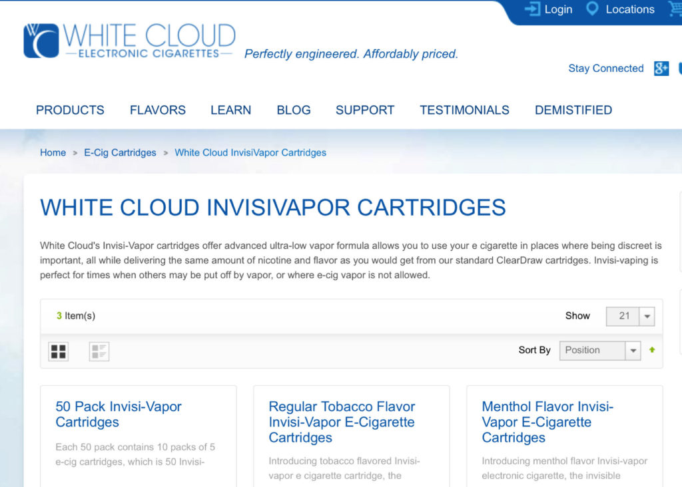Go to the TESTIMONIALS page
Viewport: 682px width, 487px height.
pos(464,110)
